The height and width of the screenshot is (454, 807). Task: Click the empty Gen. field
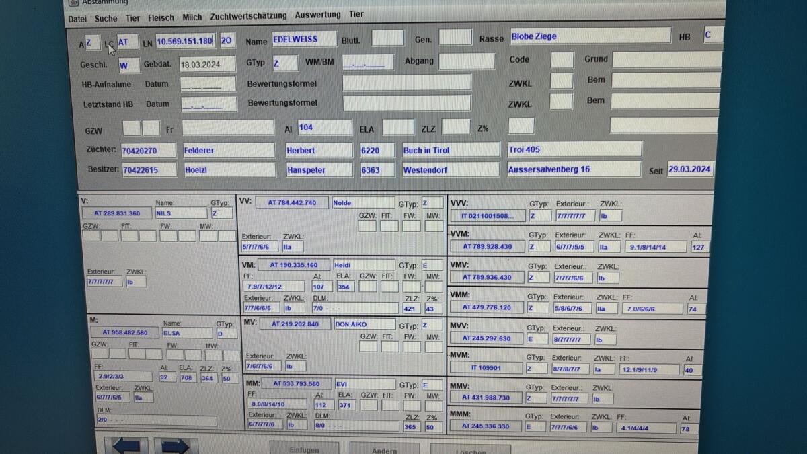(x=455, y=37)
